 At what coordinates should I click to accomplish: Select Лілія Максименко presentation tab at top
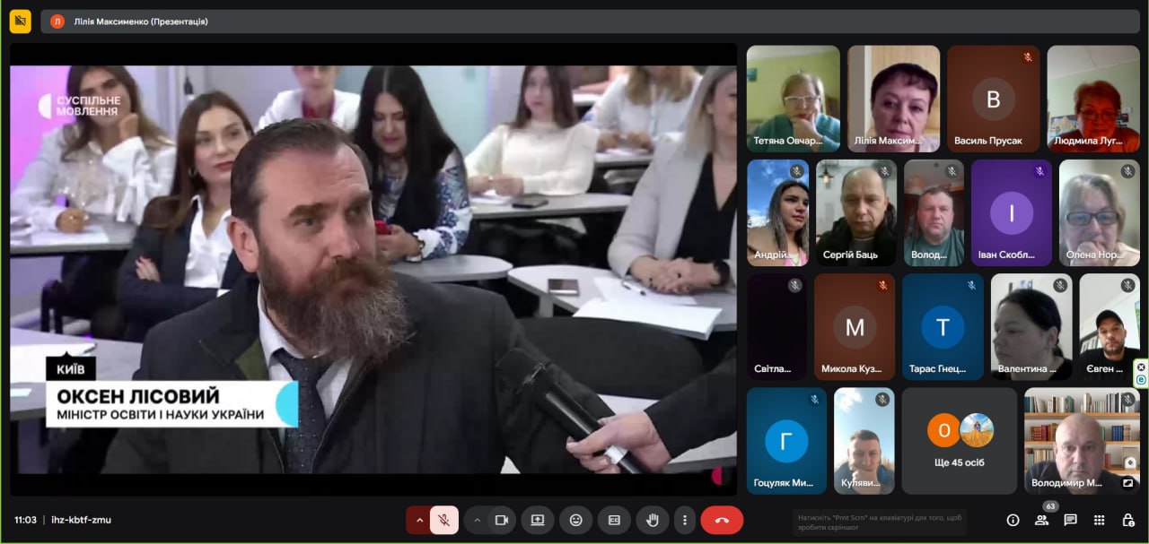(x=141, y=22)
